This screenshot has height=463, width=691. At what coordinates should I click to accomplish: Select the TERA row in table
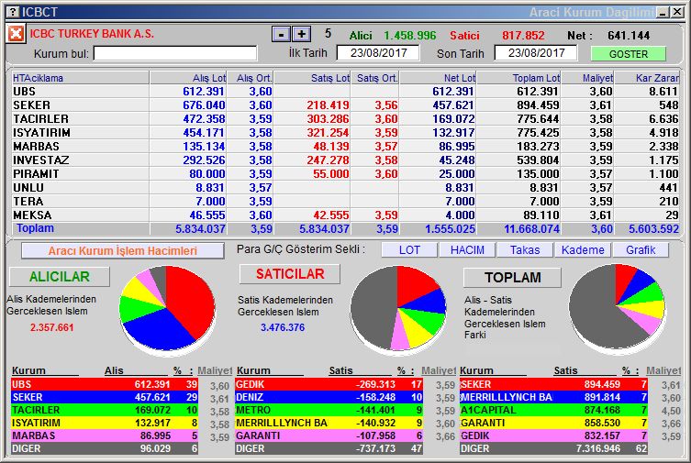coord(345,201)
